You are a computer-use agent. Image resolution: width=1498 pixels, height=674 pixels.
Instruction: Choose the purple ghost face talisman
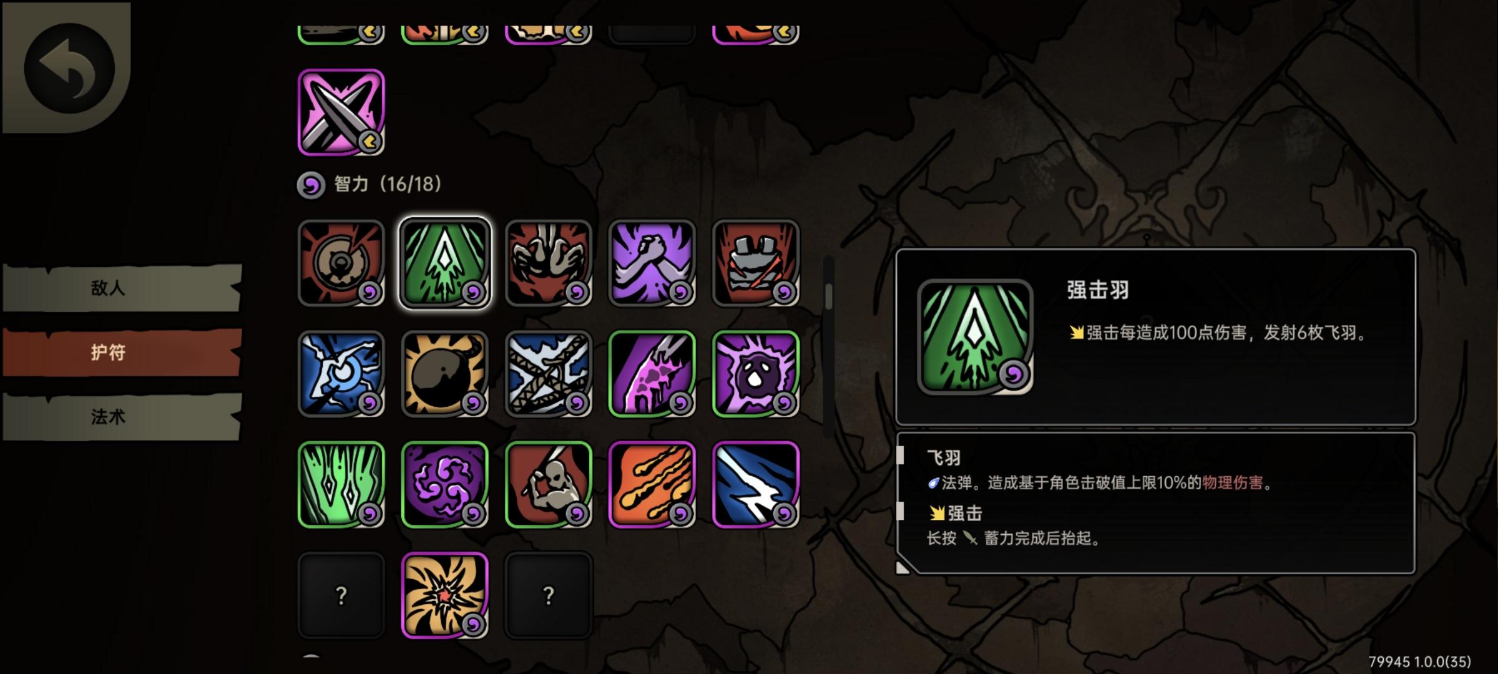(x=755, y=374)
